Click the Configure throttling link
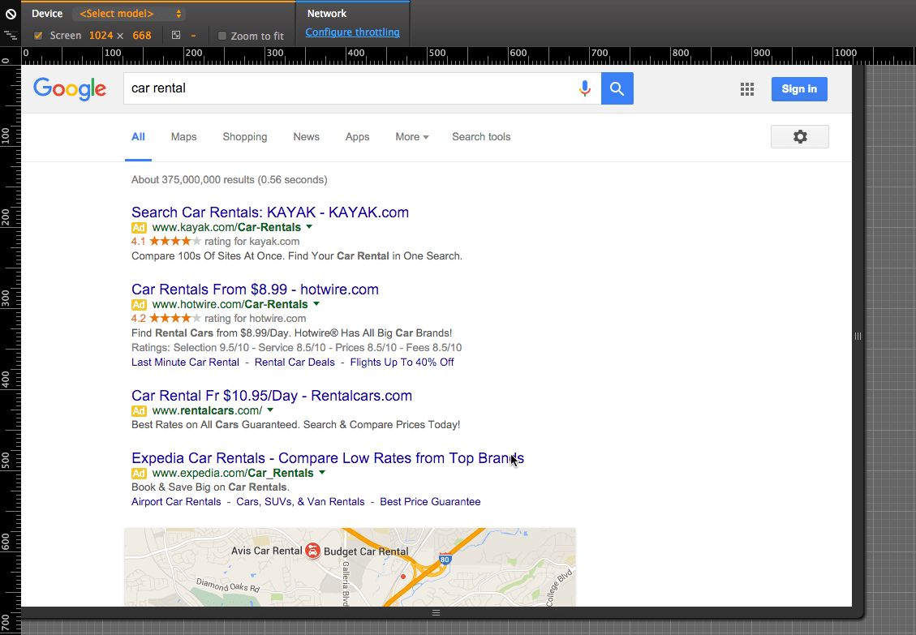The image size is (916, 635). point(352,32)
